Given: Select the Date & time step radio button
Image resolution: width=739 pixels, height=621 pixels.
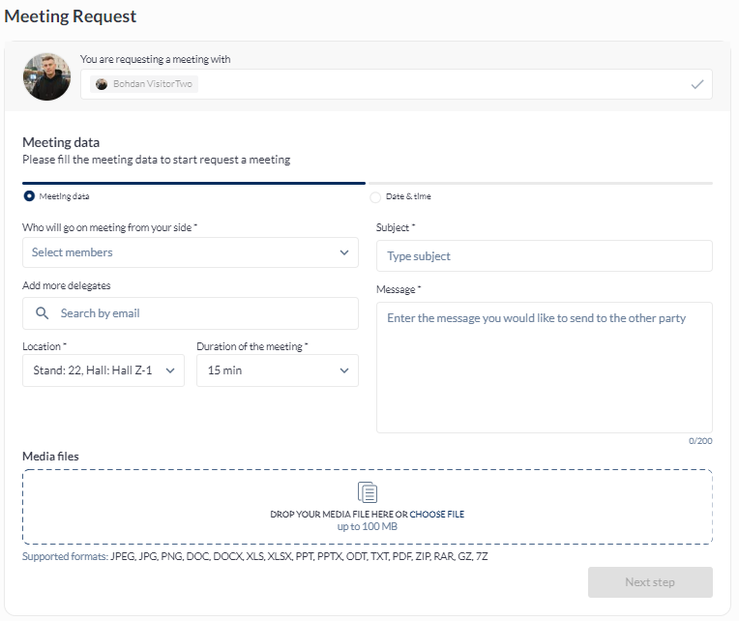Looking at the screenshot, I should coord(375,197).
